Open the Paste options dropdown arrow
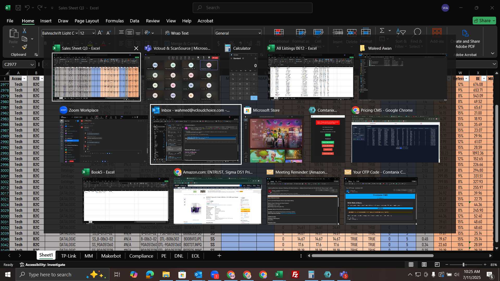 tap(13, 47)
